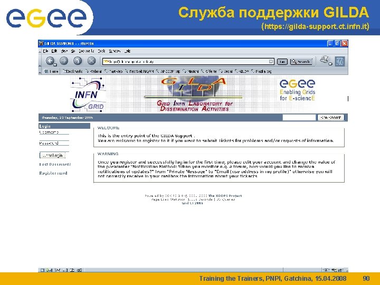Open the Bookmarks folder on personal toolbar

tap(73, 71)
